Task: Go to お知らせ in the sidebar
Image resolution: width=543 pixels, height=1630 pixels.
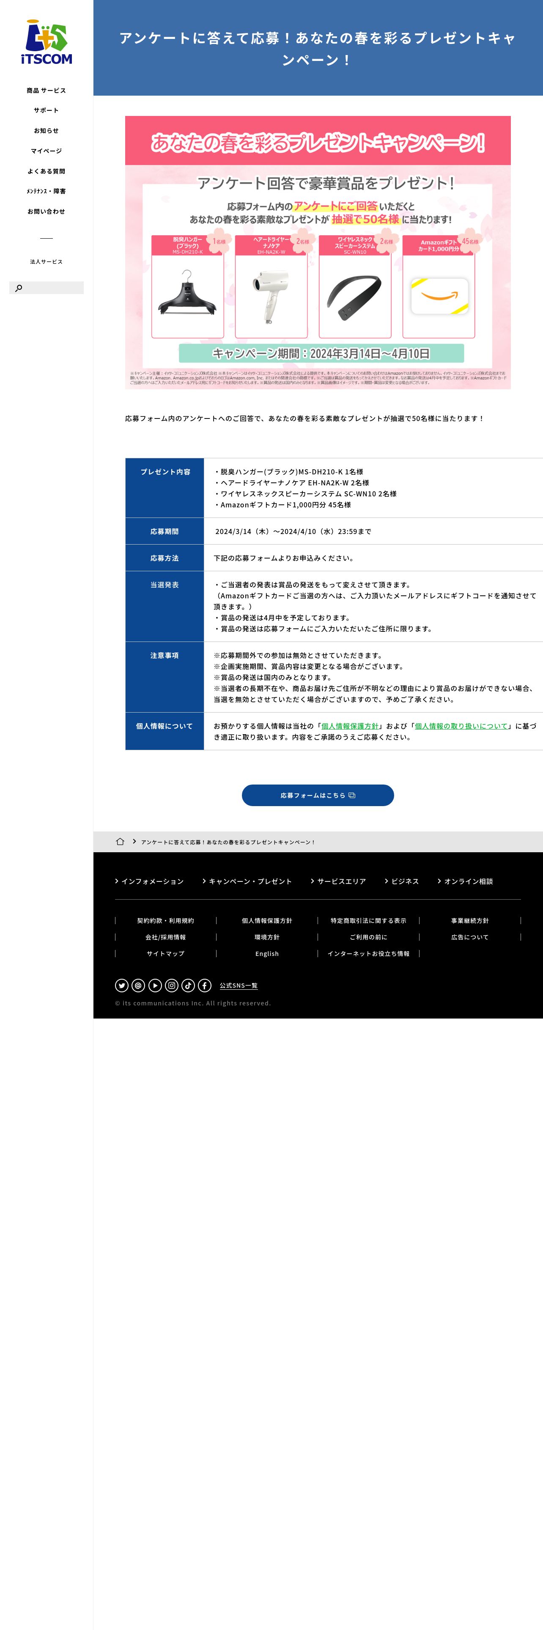Action: coord(46,131)
